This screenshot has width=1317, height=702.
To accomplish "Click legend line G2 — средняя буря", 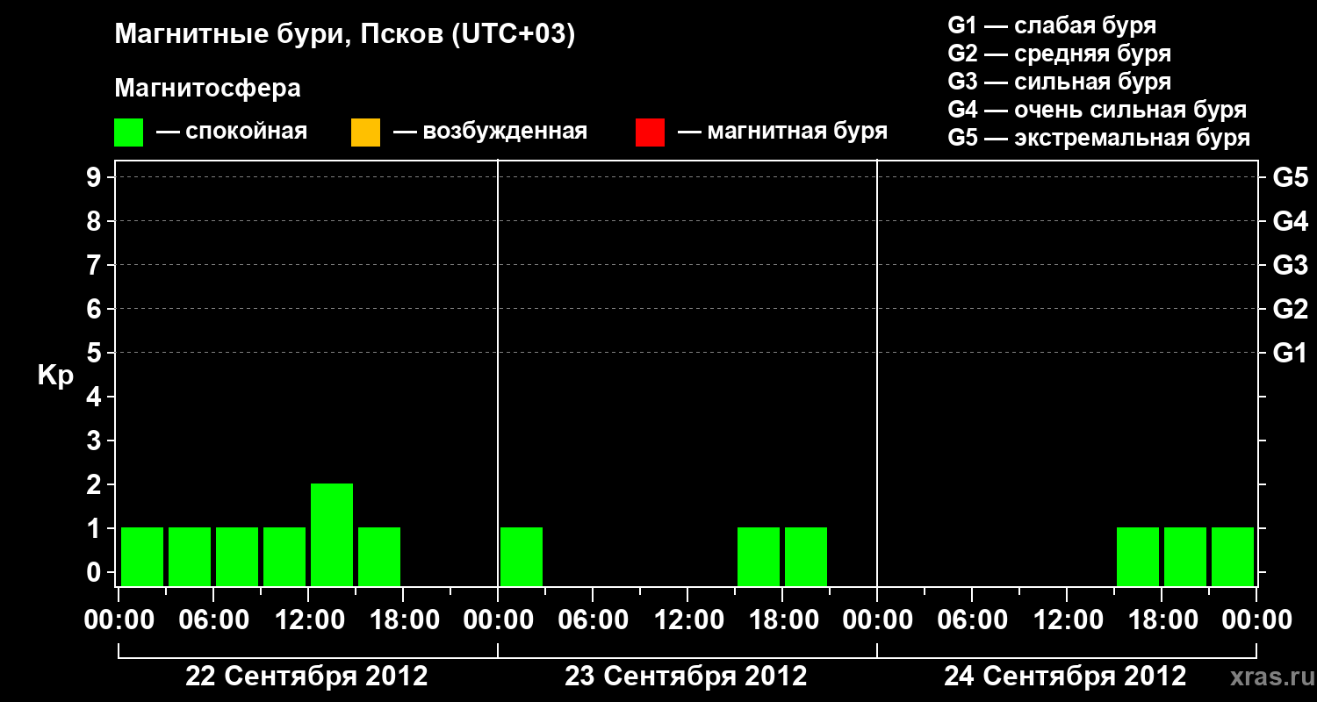I will coord(1059,53).
